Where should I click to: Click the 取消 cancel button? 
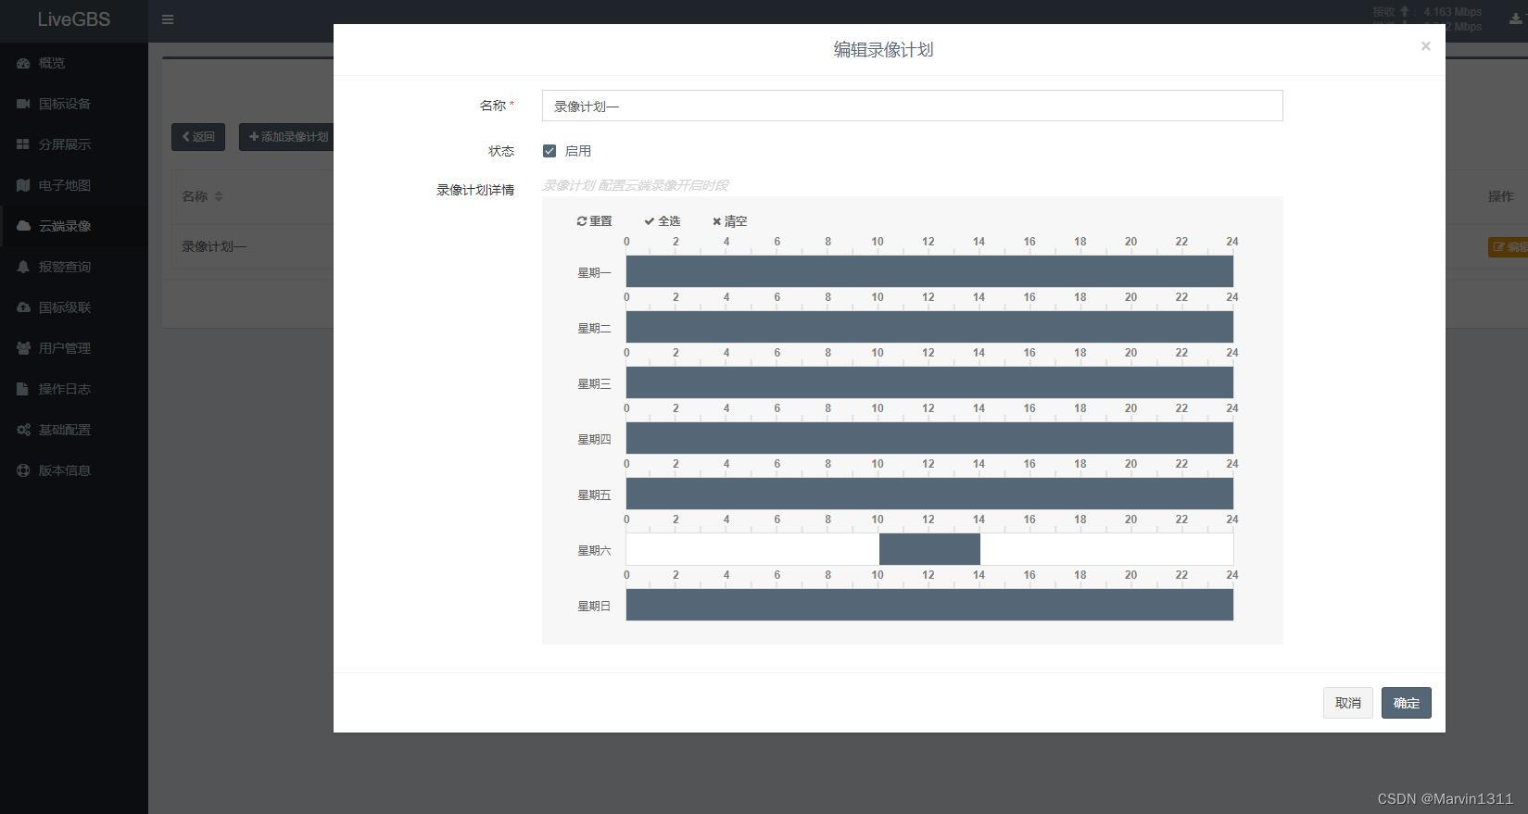pyautogui.click(x=1347, y=703)
